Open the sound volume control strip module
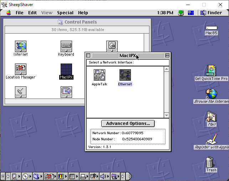Screen dimensions: 229x181 105,176
